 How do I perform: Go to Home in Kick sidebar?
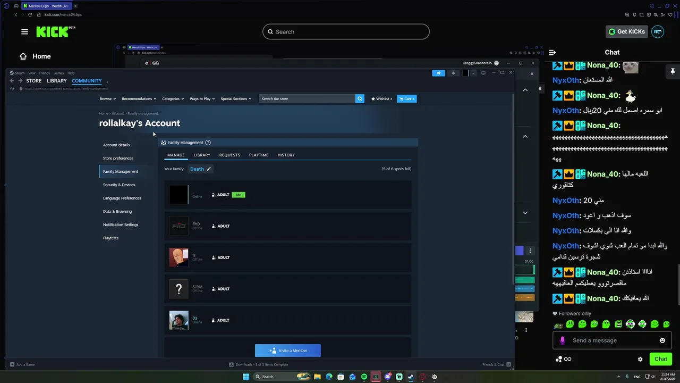35,56
